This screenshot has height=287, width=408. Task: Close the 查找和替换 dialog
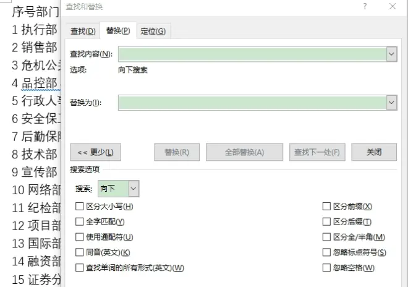393,6
